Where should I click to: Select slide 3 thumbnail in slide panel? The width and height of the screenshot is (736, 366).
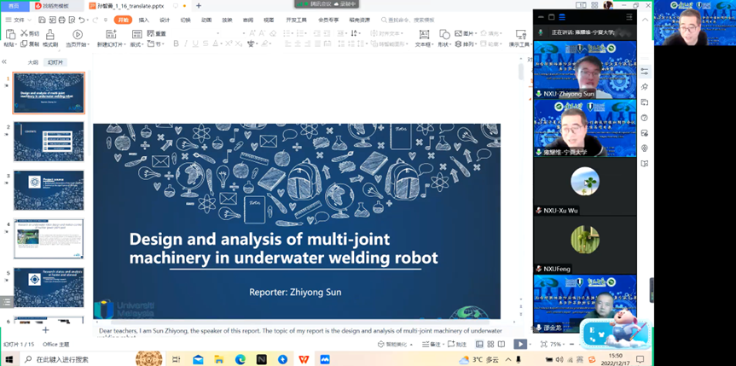(49, 190)
